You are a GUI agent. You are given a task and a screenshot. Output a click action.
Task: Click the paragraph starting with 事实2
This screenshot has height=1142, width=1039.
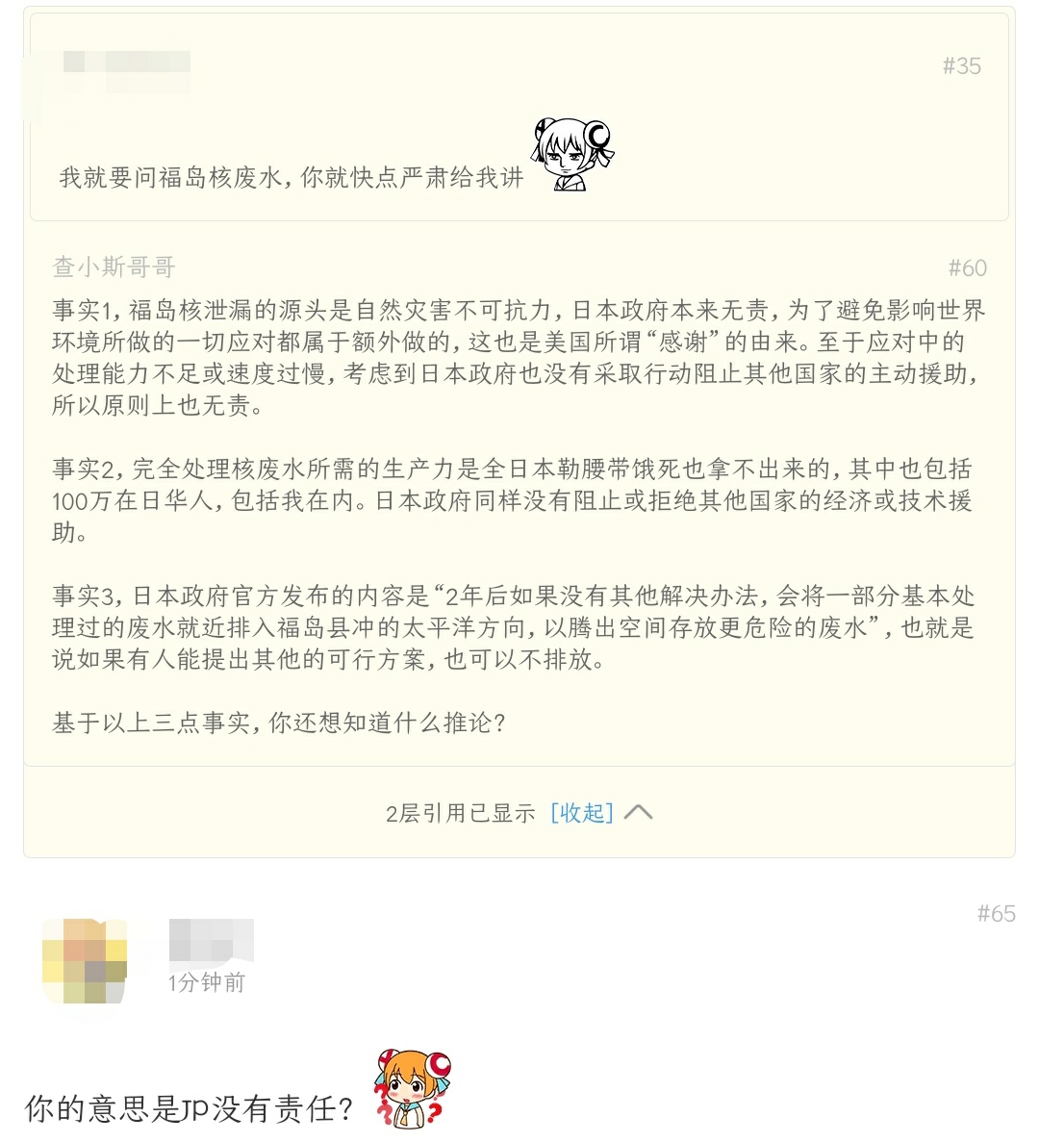(x=513, y=500)
